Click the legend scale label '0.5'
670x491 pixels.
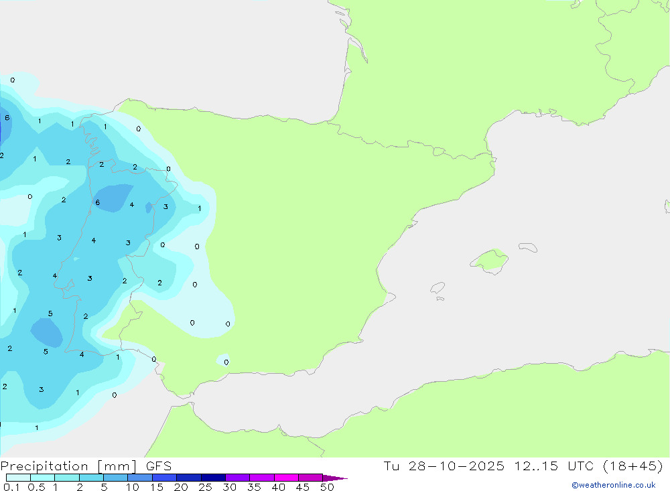pos(36,487)
